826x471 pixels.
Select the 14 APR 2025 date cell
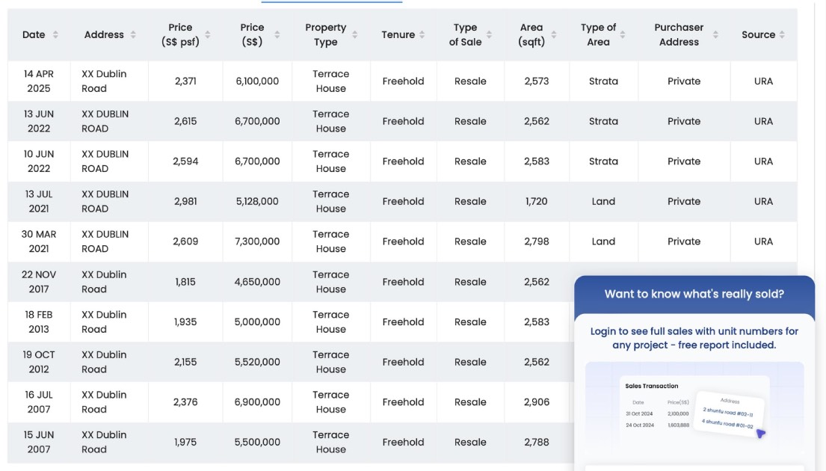(x=39, y=81)
